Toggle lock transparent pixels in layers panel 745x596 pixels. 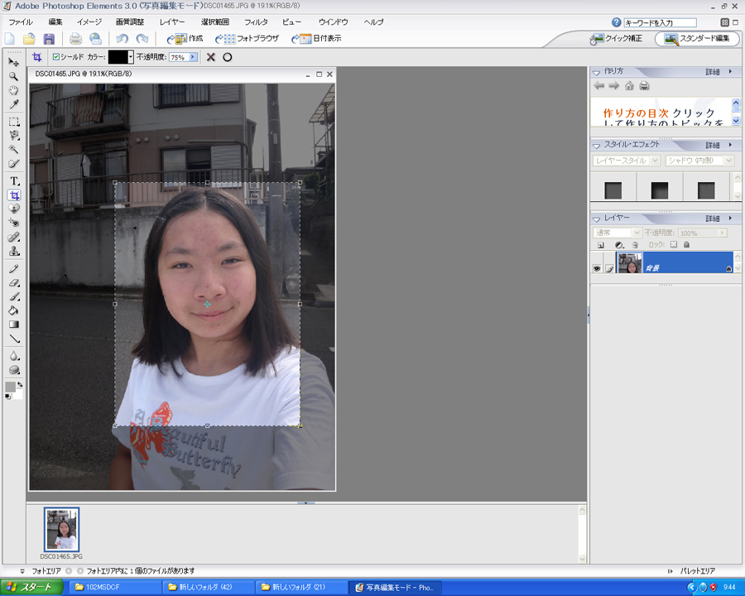coord(674,245)
